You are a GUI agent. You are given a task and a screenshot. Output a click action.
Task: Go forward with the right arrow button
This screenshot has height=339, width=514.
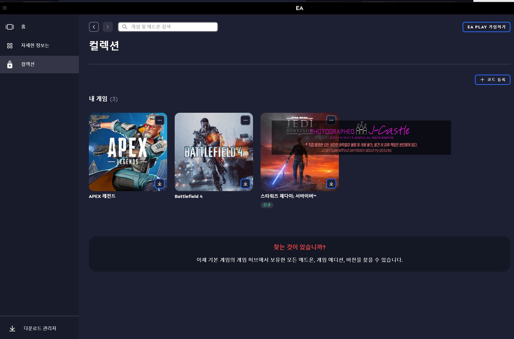(x=108, y=27)
